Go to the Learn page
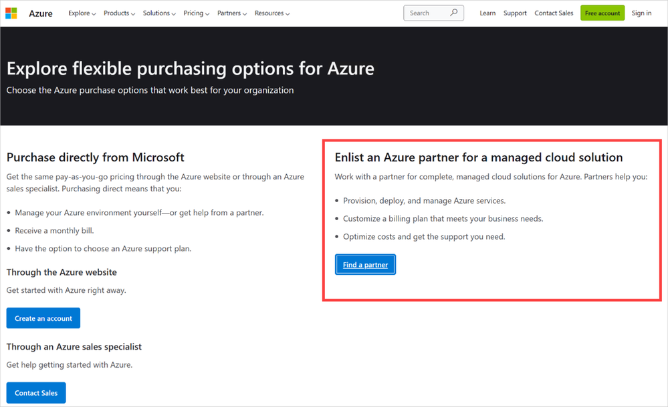 click(487, 13)
